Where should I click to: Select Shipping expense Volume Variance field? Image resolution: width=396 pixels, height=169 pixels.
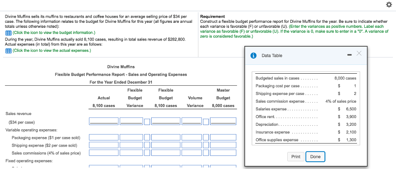192,145
